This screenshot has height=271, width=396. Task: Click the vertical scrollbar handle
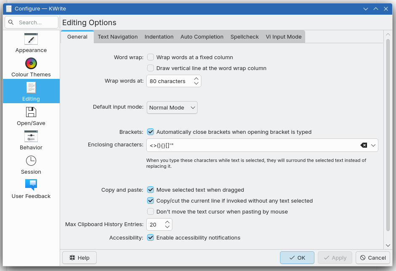(388, 135)
